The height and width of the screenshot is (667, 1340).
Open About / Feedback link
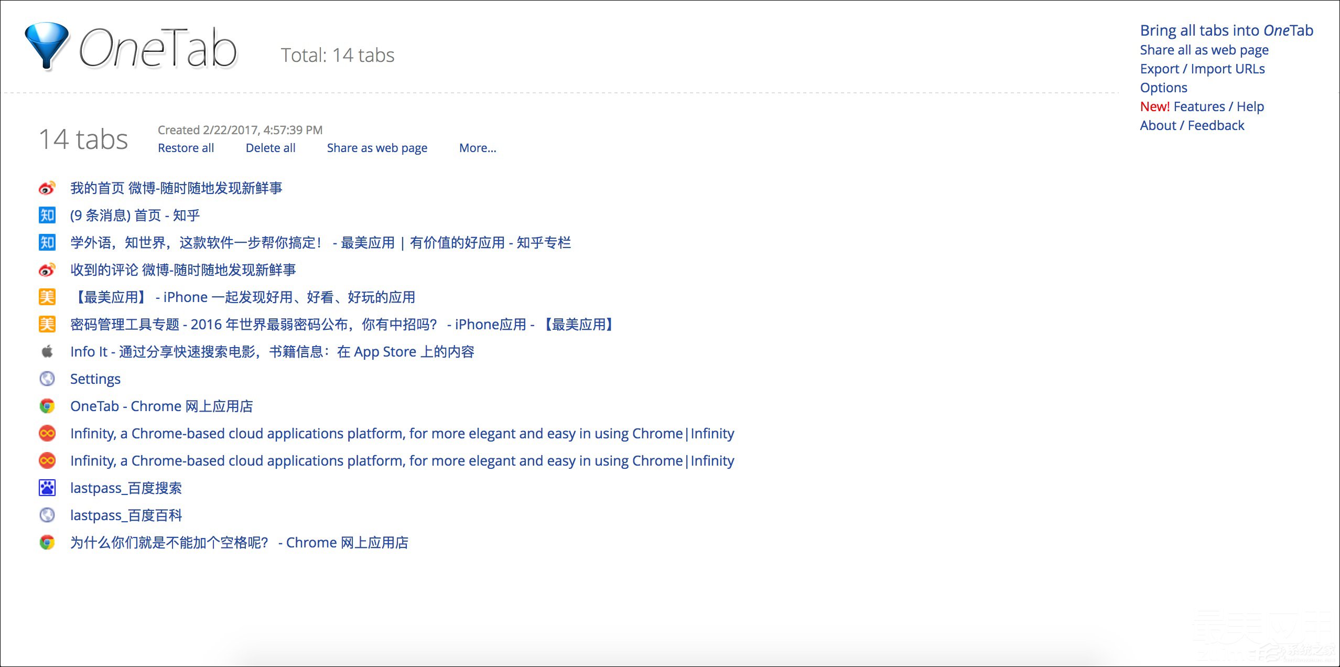click(1191, 125)
